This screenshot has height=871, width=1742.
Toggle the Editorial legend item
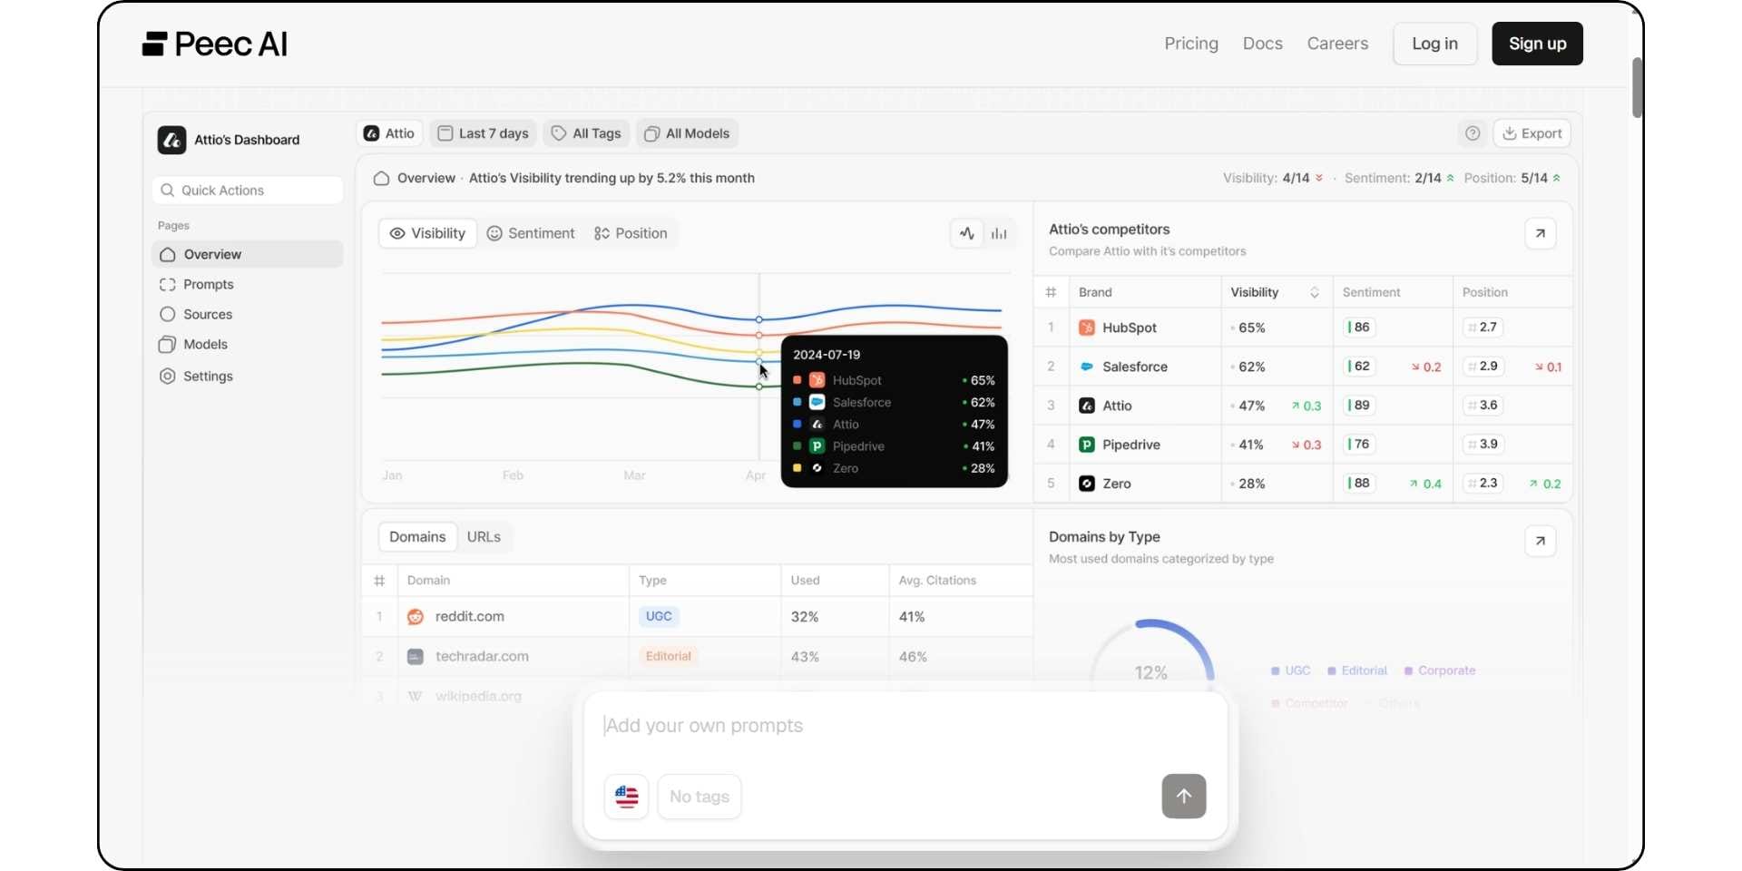[x=1357, y=670]
